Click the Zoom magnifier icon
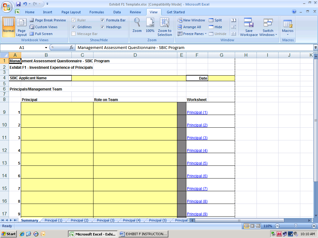 tap(137, 23)
